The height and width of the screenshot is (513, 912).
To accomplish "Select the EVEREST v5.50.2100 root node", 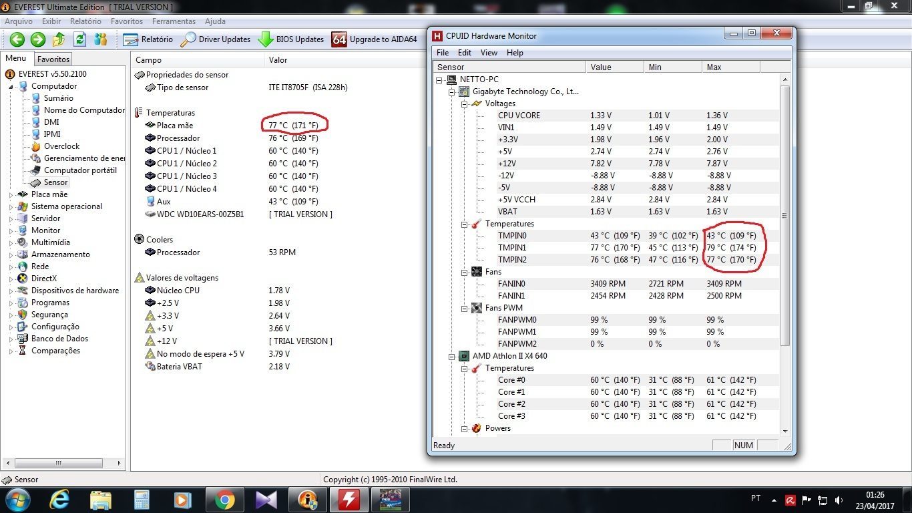I will tap(52, 74).
